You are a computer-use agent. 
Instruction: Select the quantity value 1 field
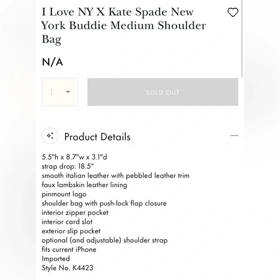[x=60, y=92]
